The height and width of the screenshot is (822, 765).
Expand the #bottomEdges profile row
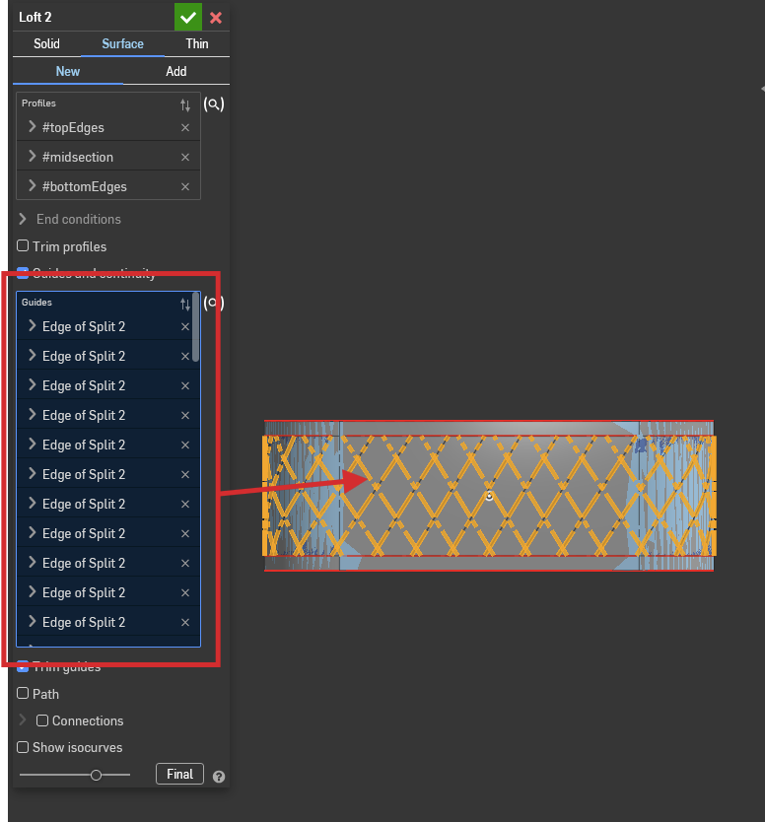coord(32,185)
